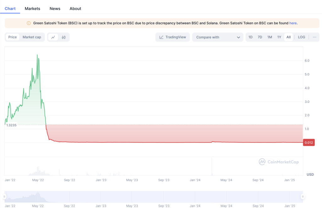Click the 5.0 value on the price axis

pyautogui.click(x=307, y=74)
